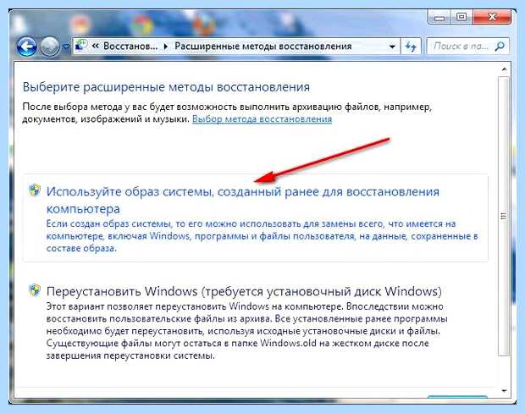Click scrollbar up arrow
Image resolution: width=525 pixels, height=413 pixels.
tap(504, 69)
